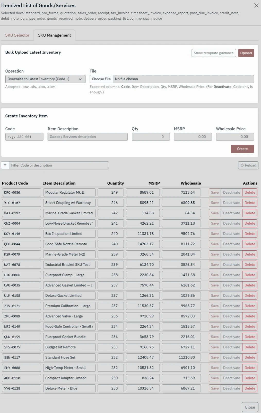Click the Goods / Services description field
This screenshot has height=413, width=261.
pos(87,137)
